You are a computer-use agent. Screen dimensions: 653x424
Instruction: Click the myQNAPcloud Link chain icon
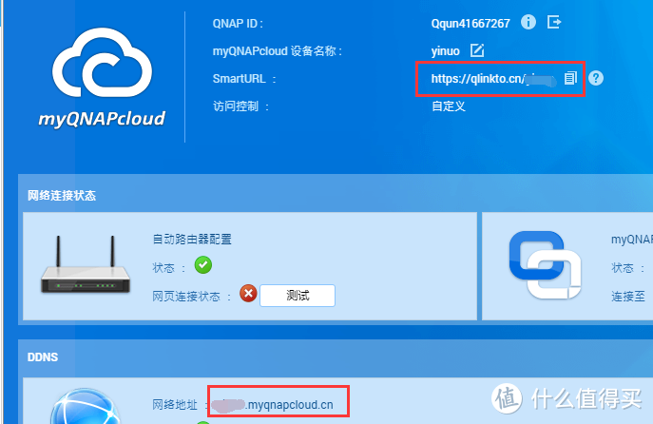[545, 265]
